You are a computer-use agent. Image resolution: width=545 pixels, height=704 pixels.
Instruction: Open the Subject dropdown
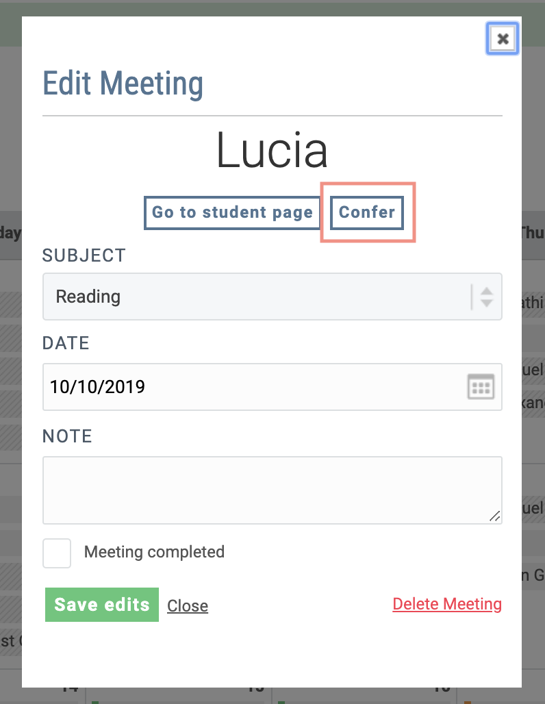point(272,297)
